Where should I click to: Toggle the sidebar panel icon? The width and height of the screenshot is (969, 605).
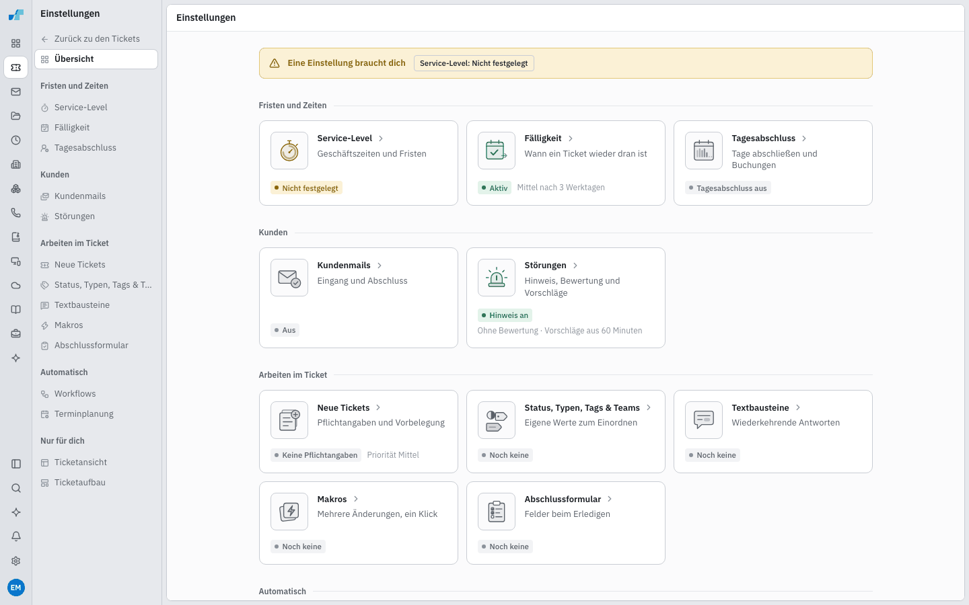click(x=16, y=464)
